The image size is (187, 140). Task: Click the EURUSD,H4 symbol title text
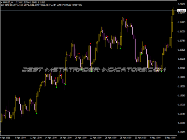(x=9, y=2)
